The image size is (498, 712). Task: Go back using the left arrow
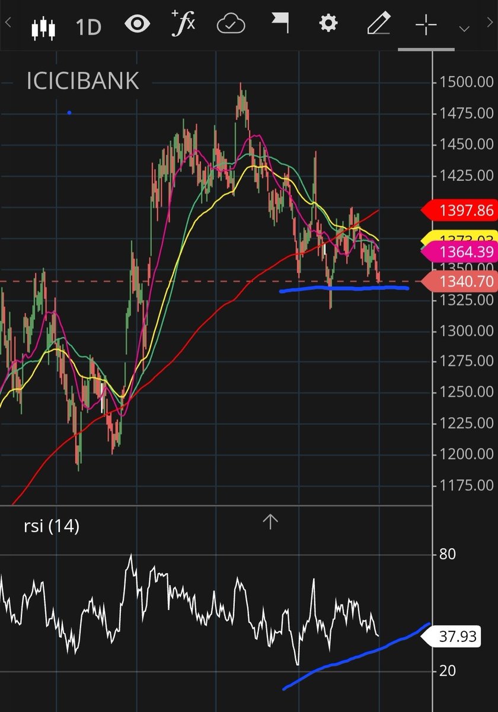click(8, 24)
